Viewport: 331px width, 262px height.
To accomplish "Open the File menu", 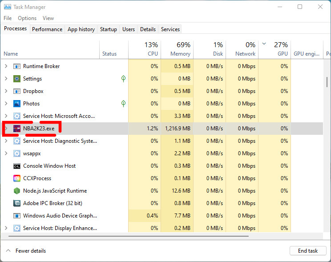I will click(x=8, y=18).
